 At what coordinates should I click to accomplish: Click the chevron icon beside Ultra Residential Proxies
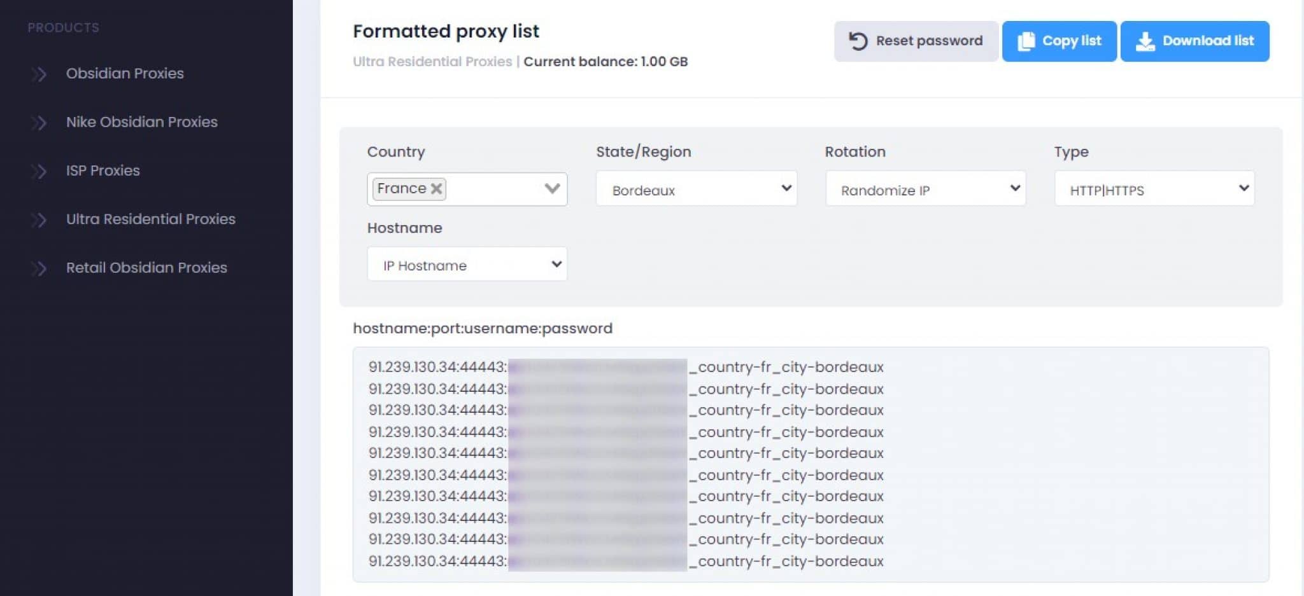pyautogui.click(x=39, y=219)
